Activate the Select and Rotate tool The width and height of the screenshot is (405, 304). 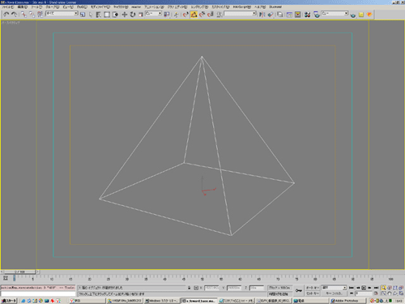click(133, 15)
